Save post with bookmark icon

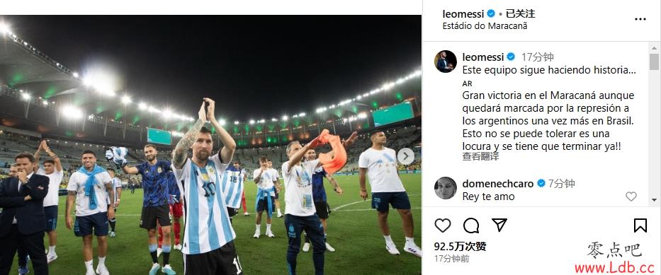click(640, 226)
